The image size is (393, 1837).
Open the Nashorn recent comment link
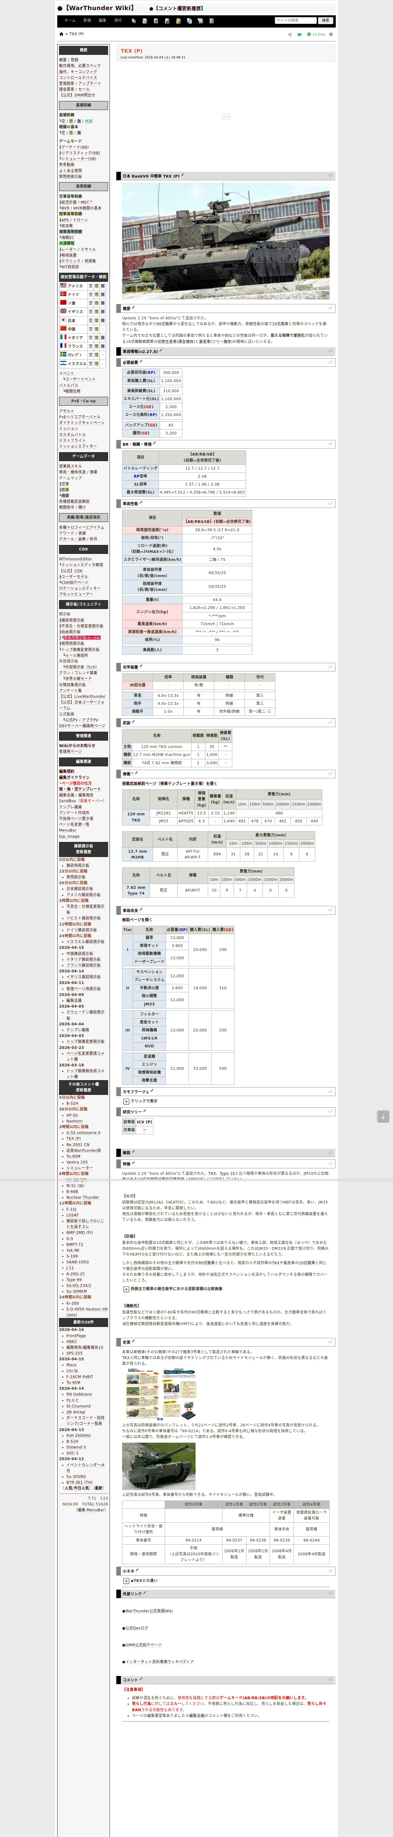pos(74,1121)
